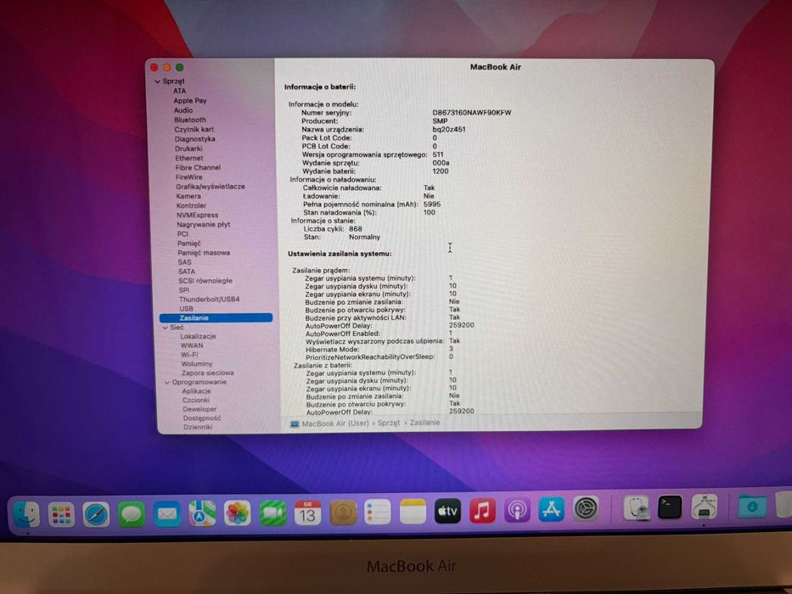Viewport: 792px width, 594px height.
Task: Open the Downloads folder in Dock
Action: [x=751, y=506]
